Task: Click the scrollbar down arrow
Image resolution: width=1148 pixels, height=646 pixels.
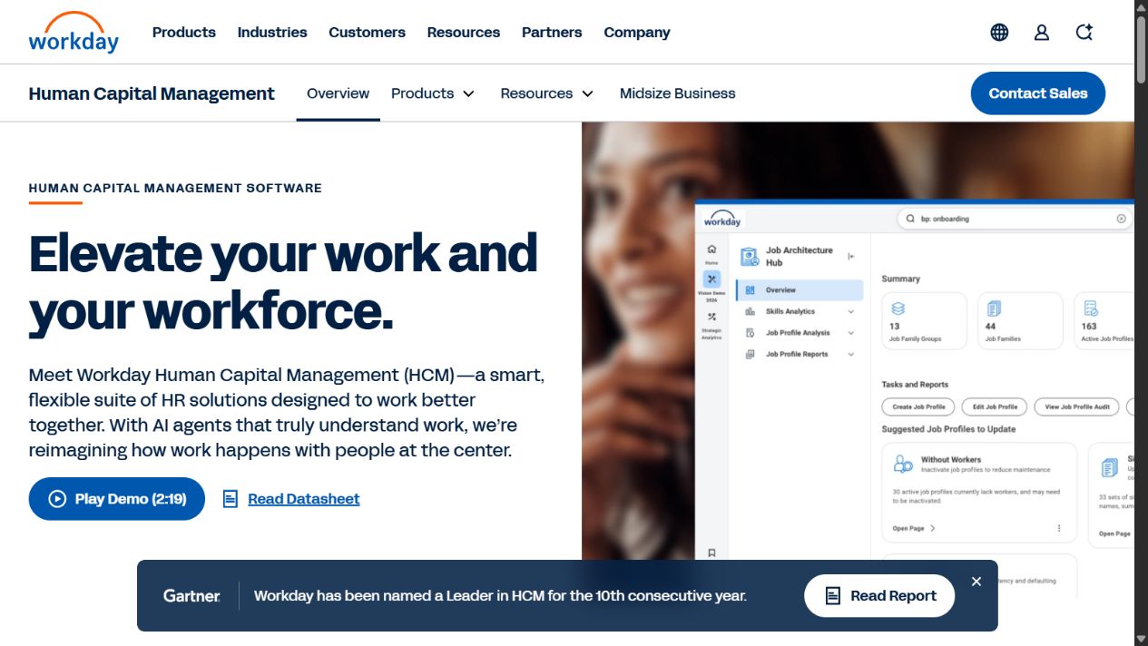Action: pyautogui.click(x=1141, y=638)
